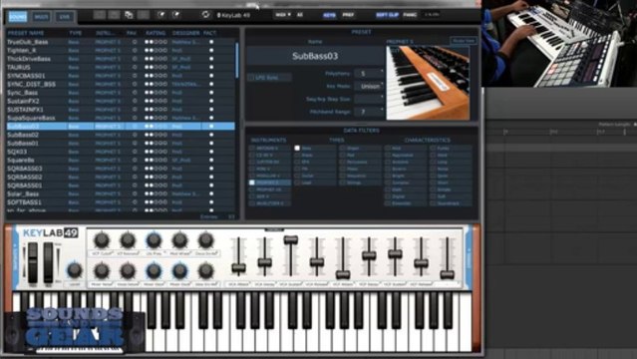637x359 pixels.
Task: Click the PANIC button
Action: tap(410, 15)
